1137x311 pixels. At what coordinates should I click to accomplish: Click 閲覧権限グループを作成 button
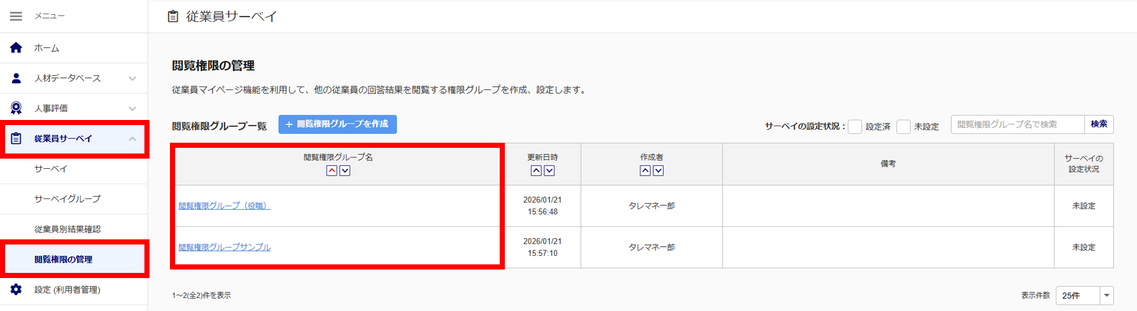(337, 124)
